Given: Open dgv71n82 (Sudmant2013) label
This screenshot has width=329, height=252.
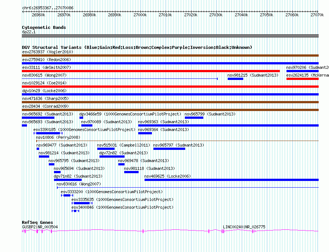Looking at the screenshot, I should [x=78, y=176].
